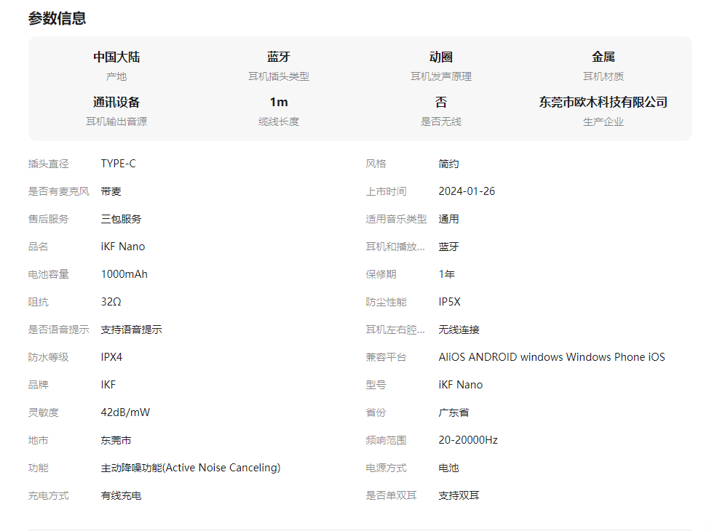Click the TYPE-C plug diameter value
The height and width of the screenshot is (531, 709).
[118, 164]
